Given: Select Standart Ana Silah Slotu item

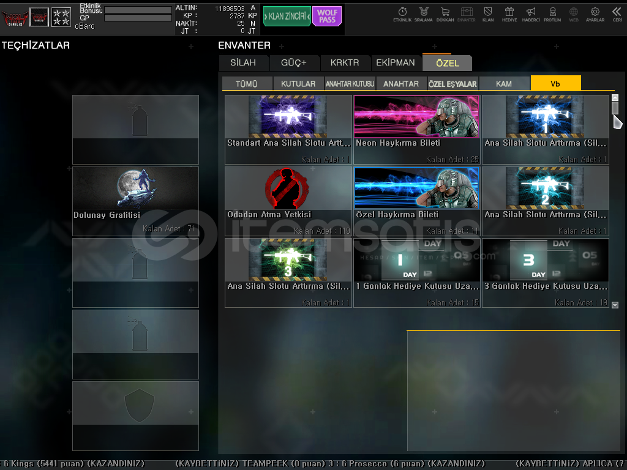Looking at the screenshot, I should (x=288, y=130).
